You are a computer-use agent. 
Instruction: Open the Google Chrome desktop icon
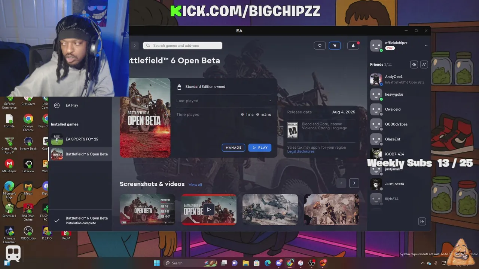click(28, 123)
